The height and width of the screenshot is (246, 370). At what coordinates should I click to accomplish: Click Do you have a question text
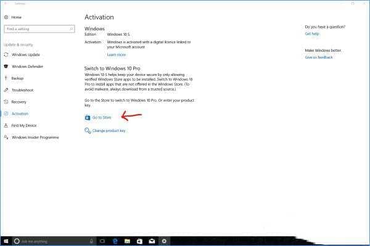click(325, 27)
